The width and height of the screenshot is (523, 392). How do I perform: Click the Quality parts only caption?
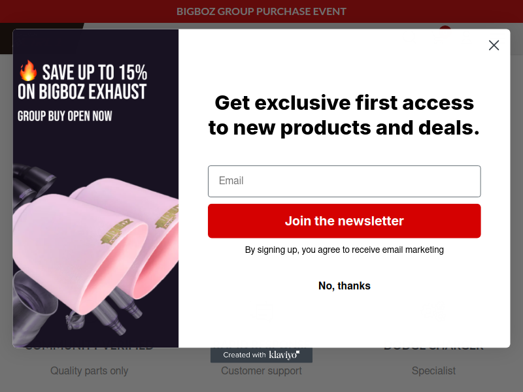pos(89,370)
